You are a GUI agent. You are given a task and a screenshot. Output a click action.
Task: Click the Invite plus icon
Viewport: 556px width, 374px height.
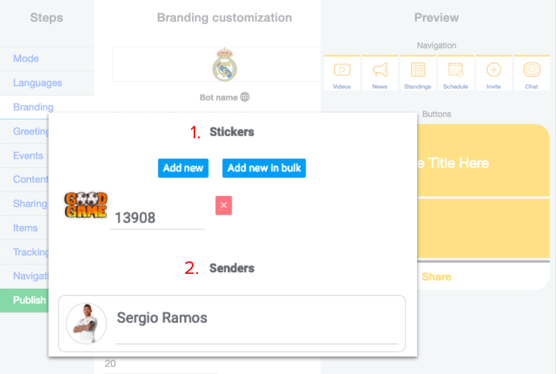click(x=493, y=70)
